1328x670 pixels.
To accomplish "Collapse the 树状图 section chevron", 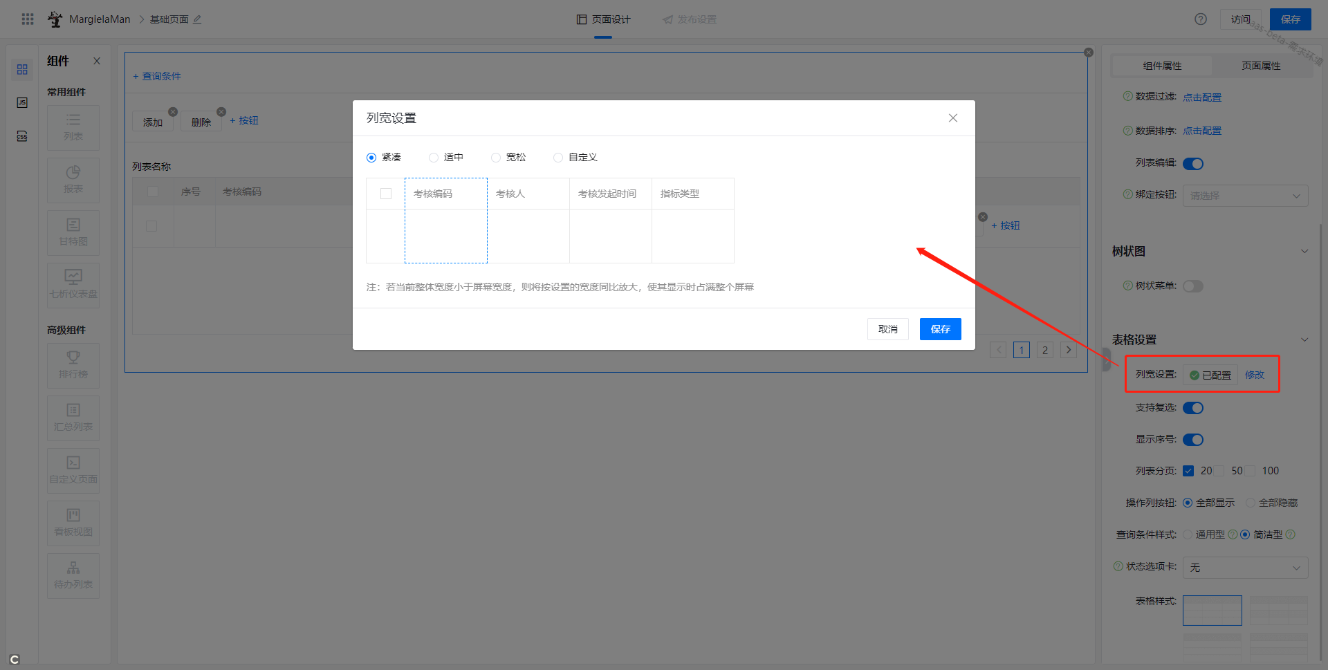I will tap(1304, 251).
